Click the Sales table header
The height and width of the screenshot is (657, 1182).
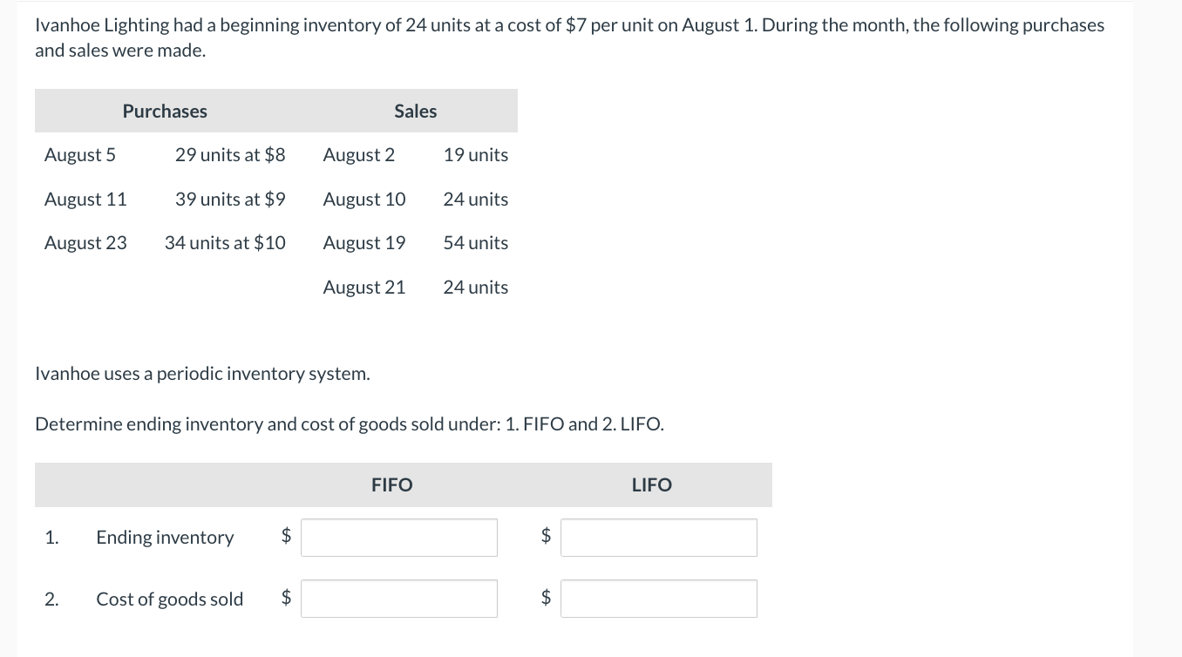(x=416, y=112)
